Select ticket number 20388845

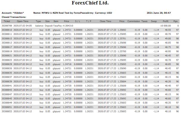pyautogui.click(x=7, y=98)
